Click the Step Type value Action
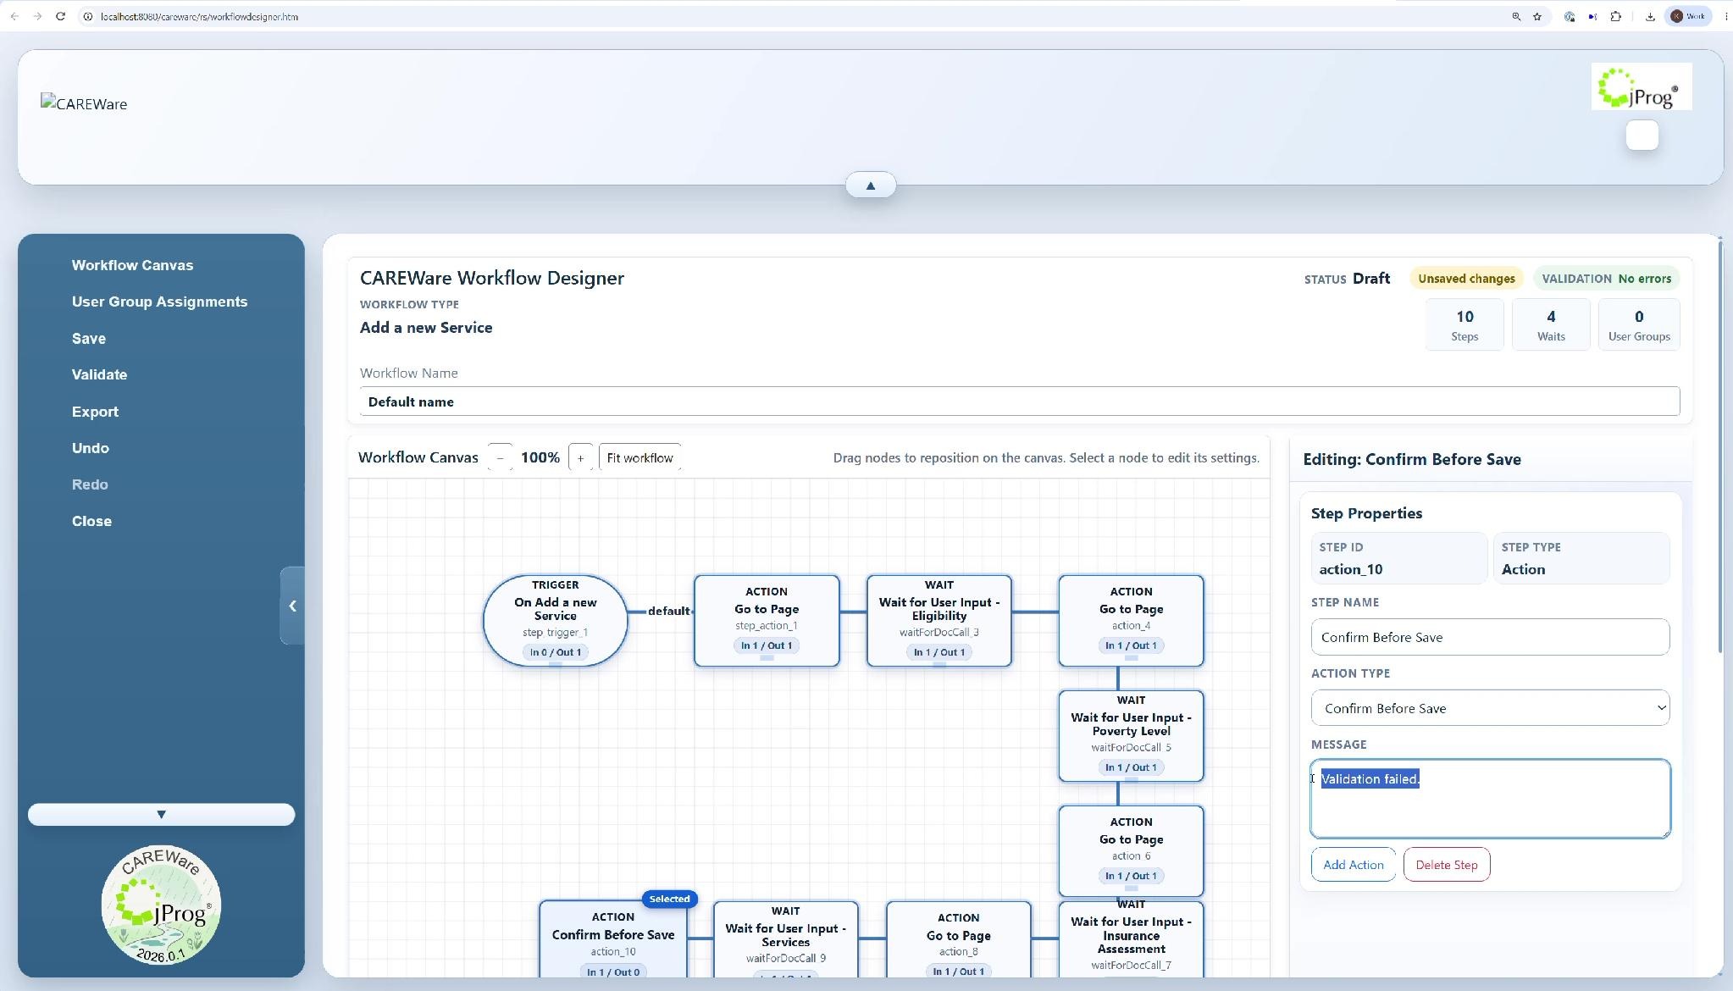The height and width of the screenshot is (991, 1733). 1523,569
